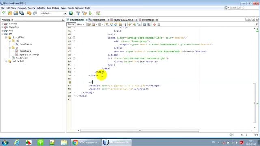Collapse the SM project node
Screen dimensions: 260x146
pyautogui.click(x=2, y=34)
